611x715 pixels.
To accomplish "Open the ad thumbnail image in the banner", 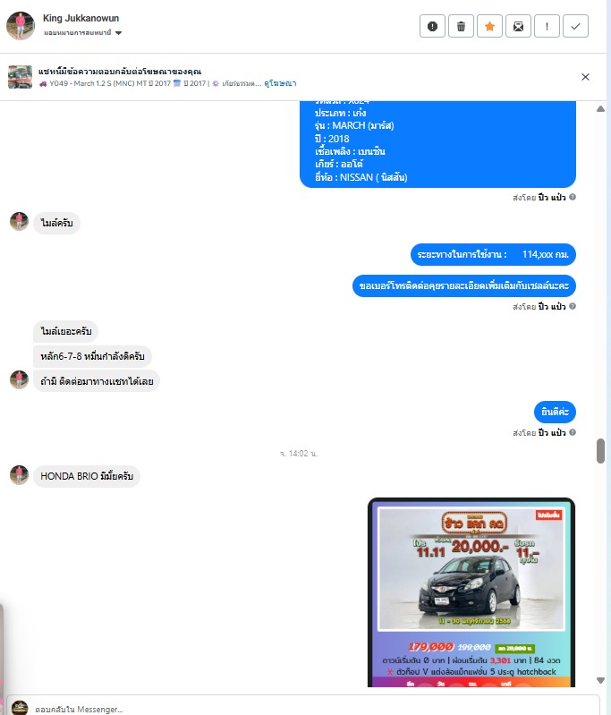I will (20, 77).
